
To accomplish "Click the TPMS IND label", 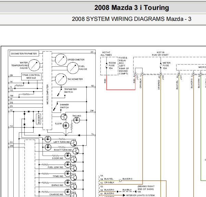I will 58,176.
